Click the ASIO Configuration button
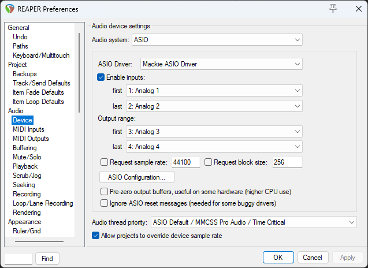Screen dimensions: 368x268 point(137,177)
